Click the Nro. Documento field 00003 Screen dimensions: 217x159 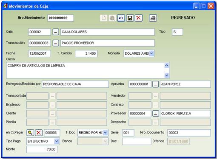189,133
